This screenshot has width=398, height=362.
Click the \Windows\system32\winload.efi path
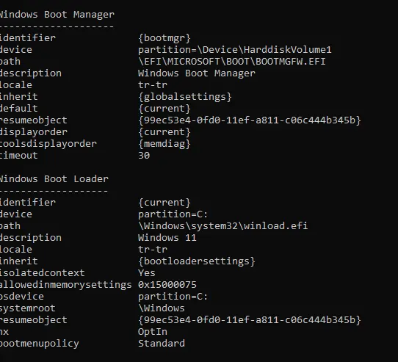click(223, 226)
